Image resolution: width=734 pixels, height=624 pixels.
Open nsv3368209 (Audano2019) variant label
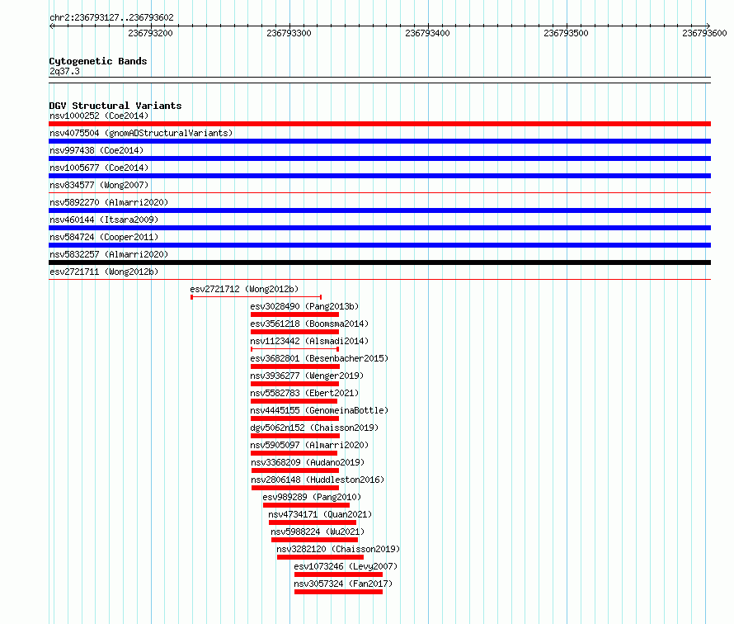(x=308, y=462)
